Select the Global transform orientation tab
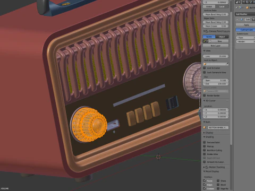 [209, 6]
